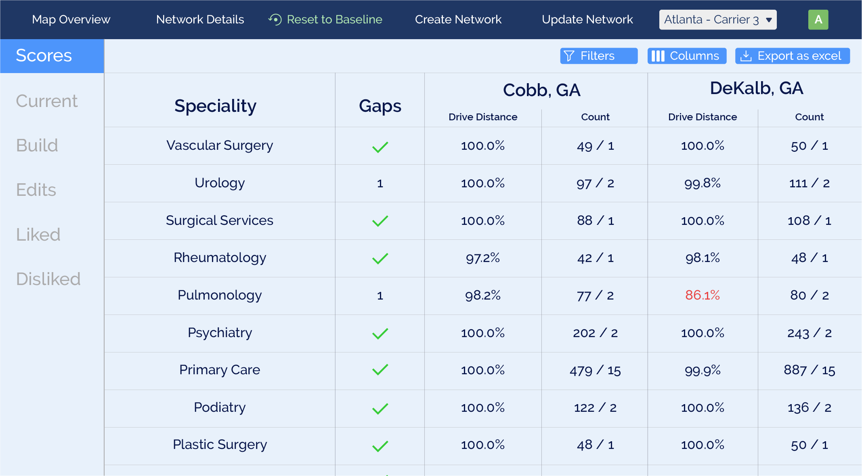Screen dimensions: 862x476
Task: Click the column bars icon in Columns
Action: coord(658,56)
